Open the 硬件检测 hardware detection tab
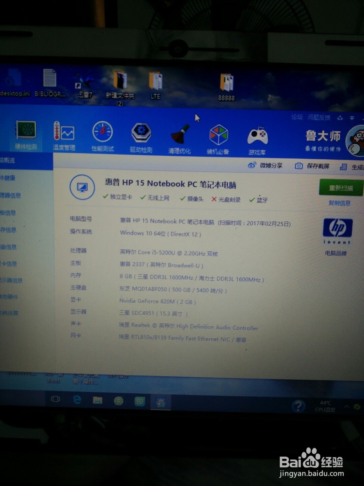Viewport: 364px width, 486px height. (26, 136)
